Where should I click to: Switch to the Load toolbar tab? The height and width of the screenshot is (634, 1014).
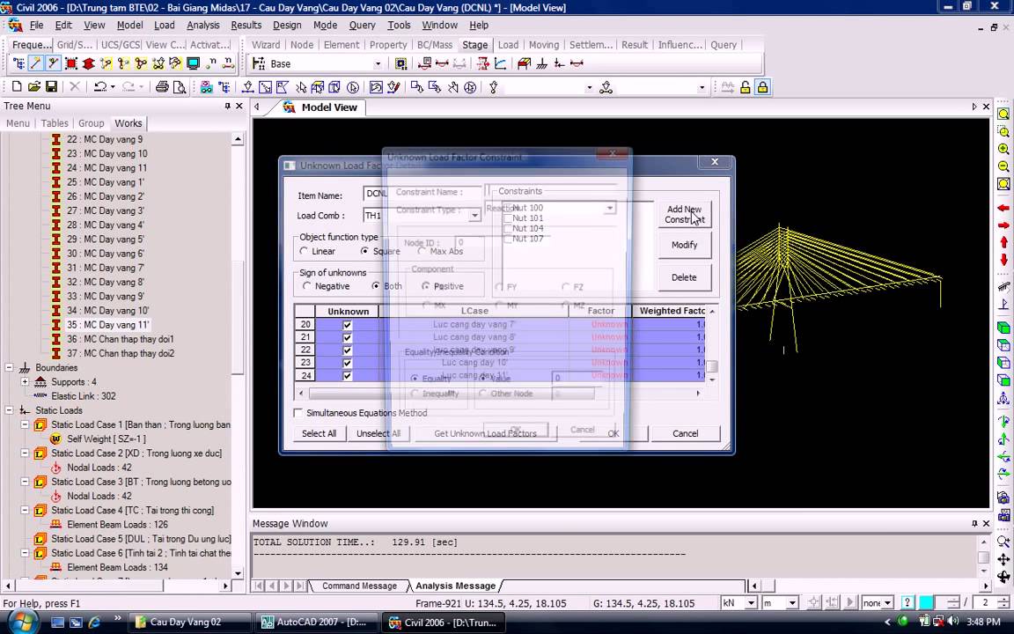point(508,45)
